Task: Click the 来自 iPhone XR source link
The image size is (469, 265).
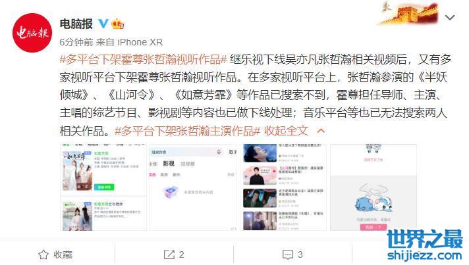Action: [129, 42]
